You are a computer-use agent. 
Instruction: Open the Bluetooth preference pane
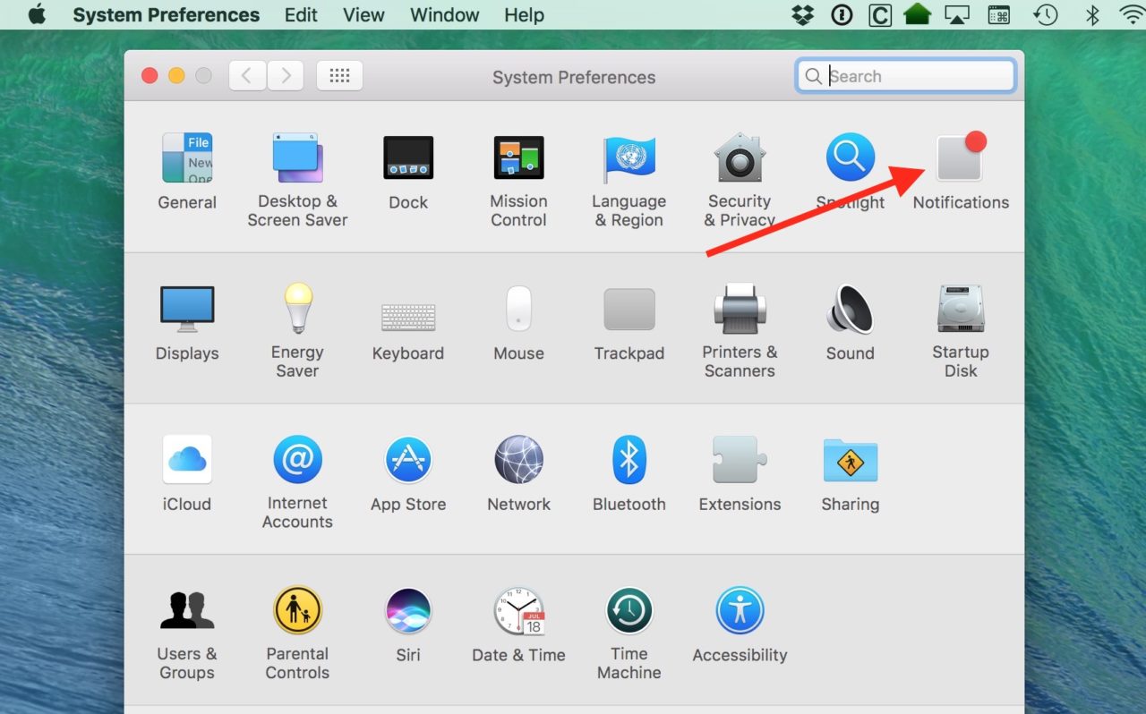629,473
